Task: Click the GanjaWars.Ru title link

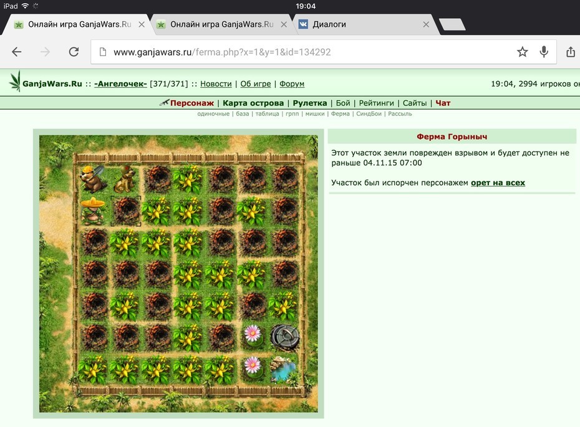Action: click(52, 84)
